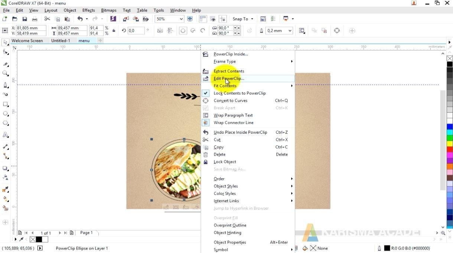This screenshot has height=253, width=453.
Task: Toggle the lock ratio padlock in property bar
Action: [114, 30]
